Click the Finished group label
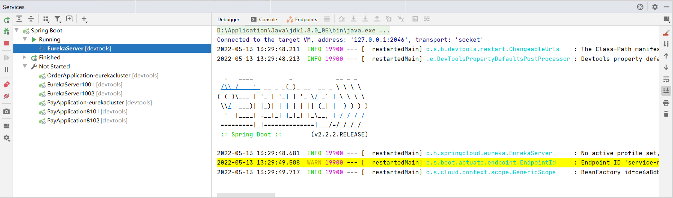 tap(50, 58)
